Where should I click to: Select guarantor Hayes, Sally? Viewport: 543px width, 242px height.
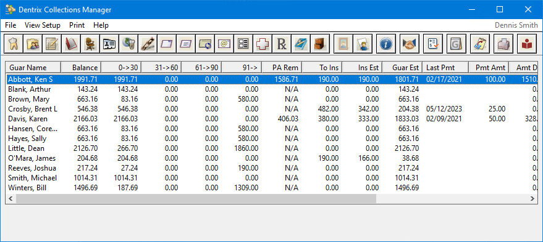pyautogui.click(x=28, y=139)
